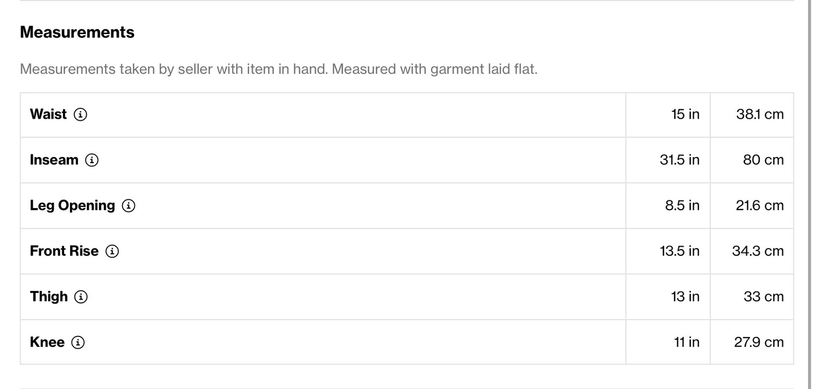This screenshot has height=389, width=814.
Task: Show the Front Rise info icon details
Action: [112, 251]
